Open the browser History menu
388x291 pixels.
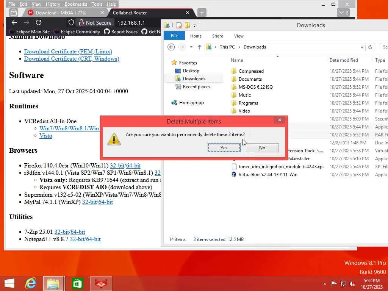click(53, 4)
